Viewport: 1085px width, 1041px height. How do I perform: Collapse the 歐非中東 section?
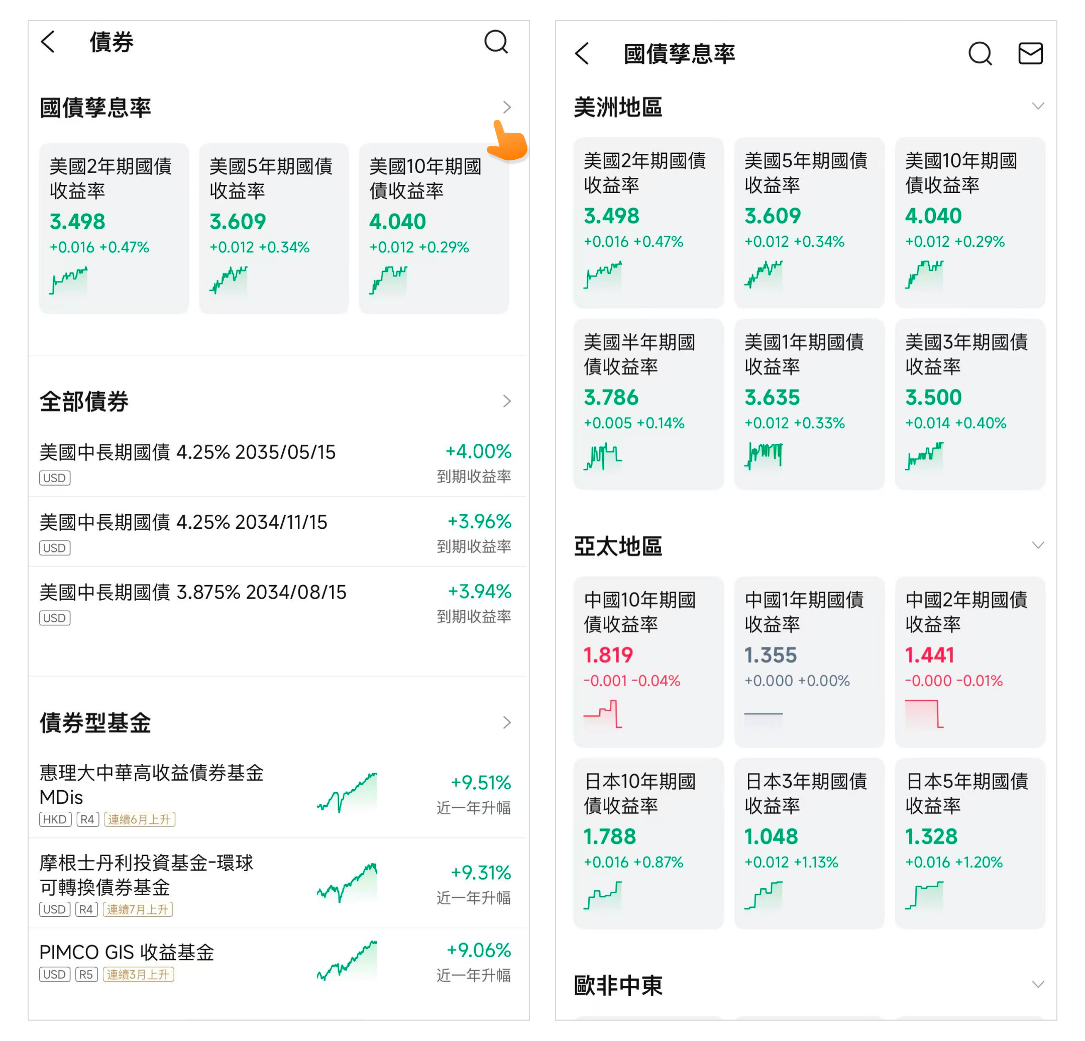click(1037, 985)
